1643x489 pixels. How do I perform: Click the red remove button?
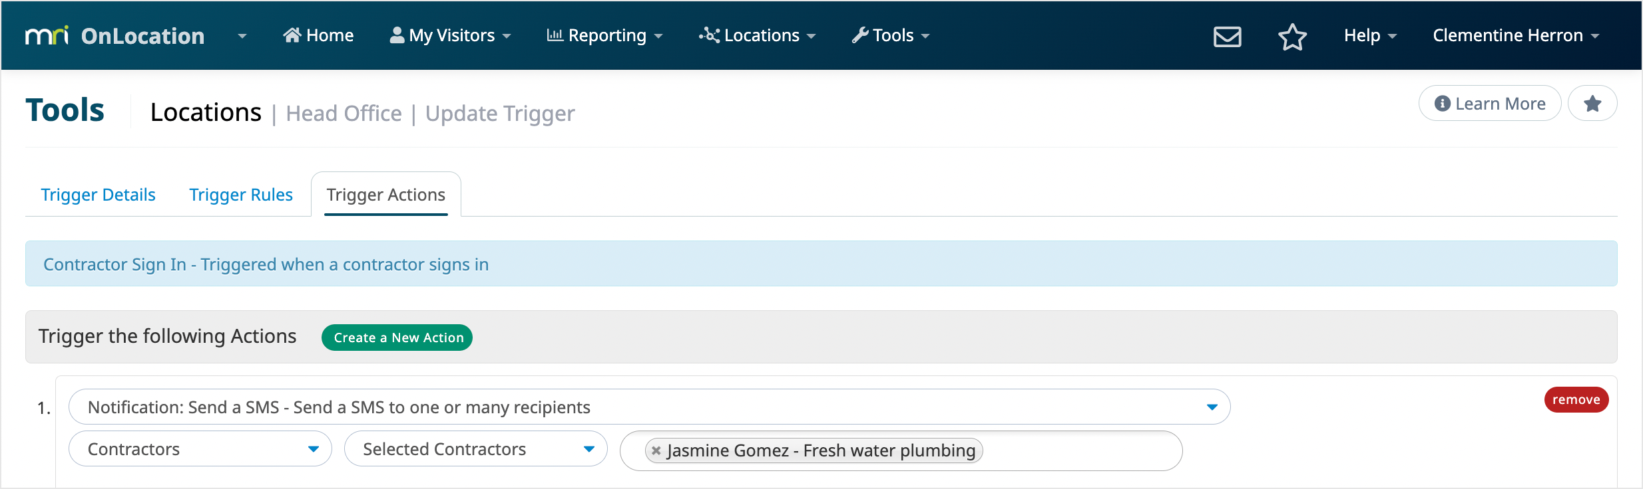tap(1576, 399)
